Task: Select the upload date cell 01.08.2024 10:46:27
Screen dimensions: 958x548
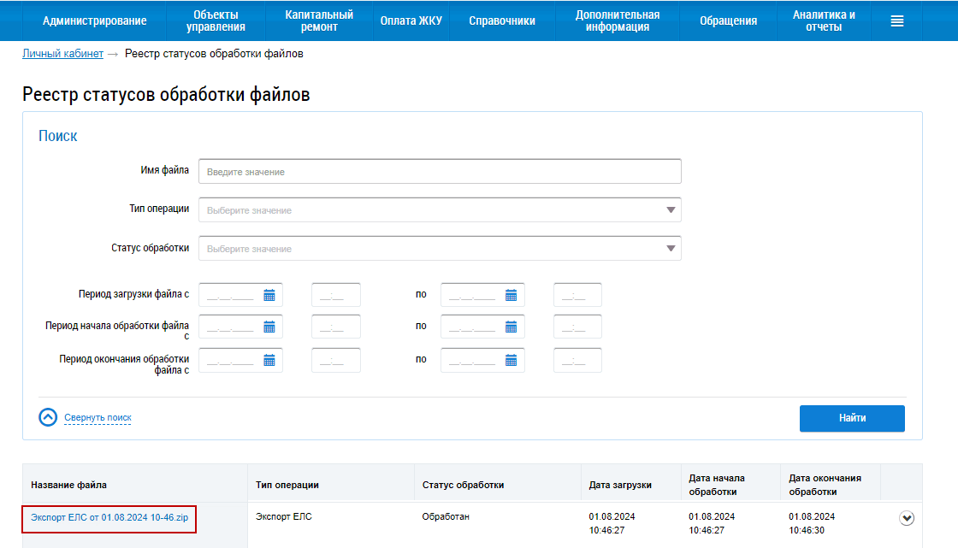Action: tap(612, 523)
